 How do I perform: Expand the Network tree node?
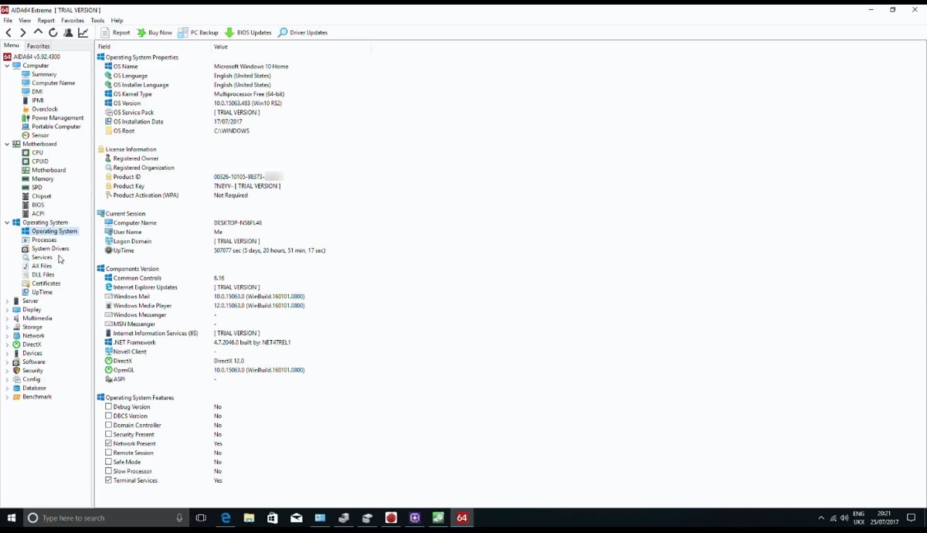(x=7, y=336)
